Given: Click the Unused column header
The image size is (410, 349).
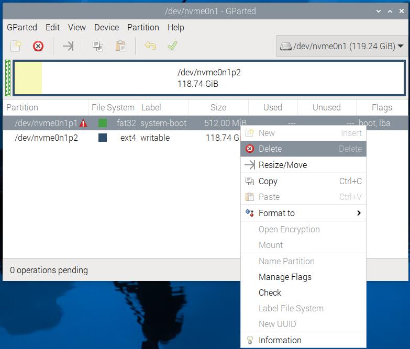Looking at the screenshot, I should point(327,107).
